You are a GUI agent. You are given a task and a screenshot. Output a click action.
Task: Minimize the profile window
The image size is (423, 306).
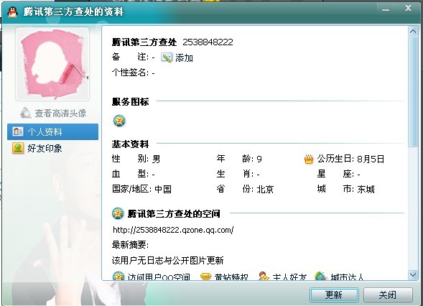386,9
